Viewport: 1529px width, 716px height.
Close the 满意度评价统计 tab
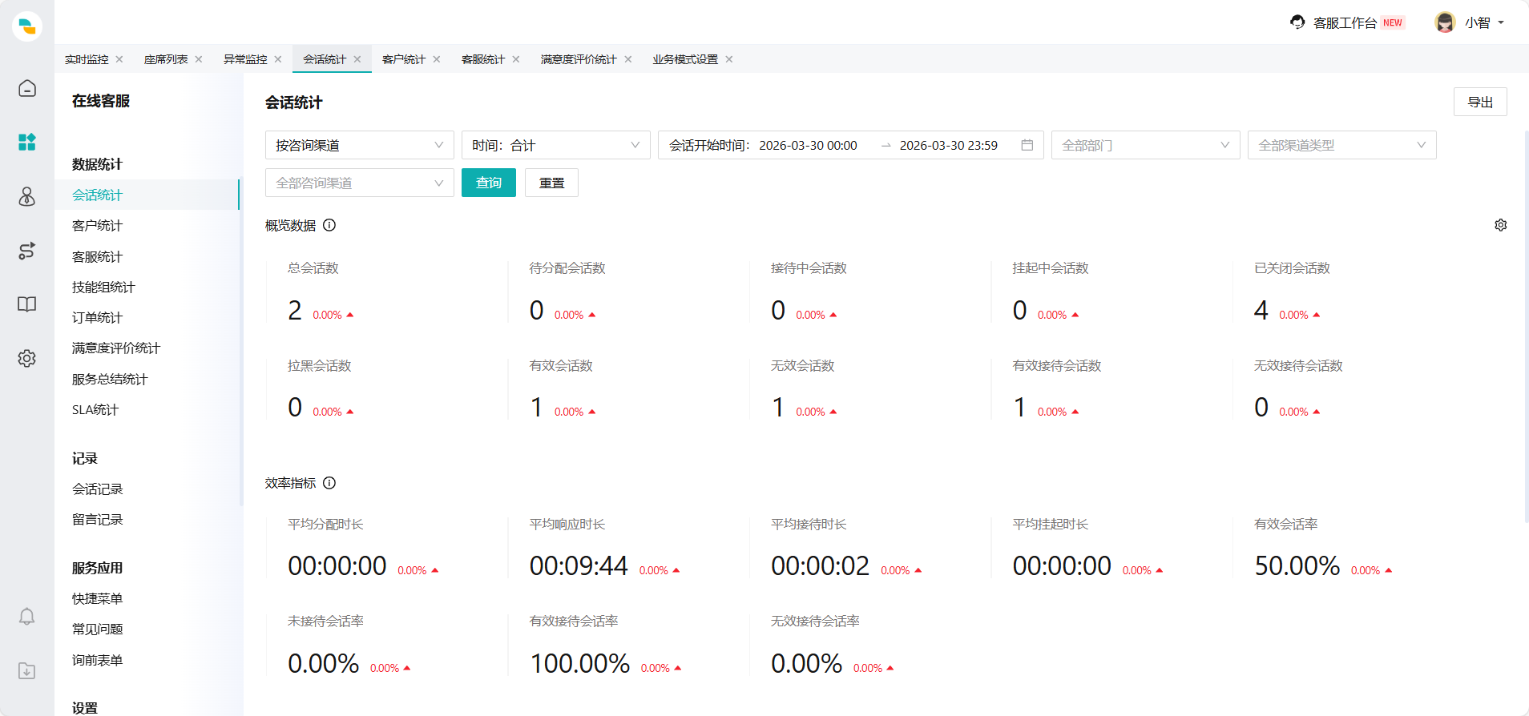tap(628, 59)
